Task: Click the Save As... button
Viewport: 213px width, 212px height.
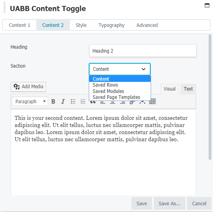Action: point(169,203)
